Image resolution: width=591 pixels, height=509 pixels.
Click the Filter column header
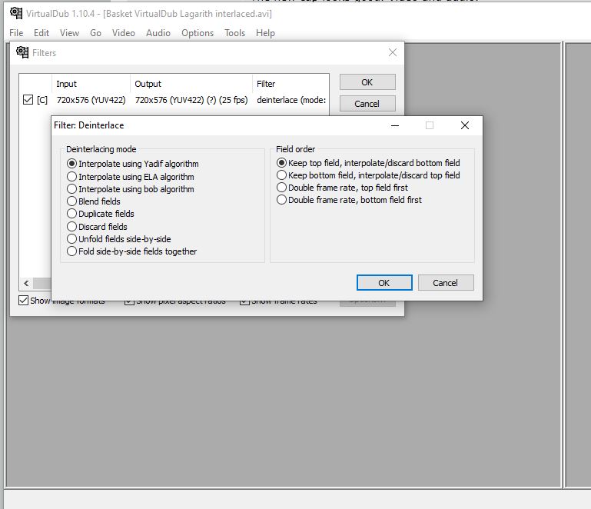pyautogui.click(x=291, y=84)
